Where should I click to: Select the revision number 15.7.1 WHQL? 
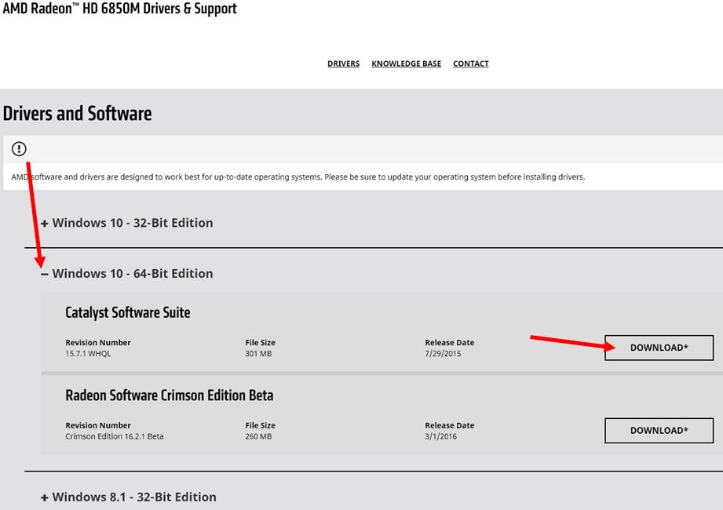88,354
